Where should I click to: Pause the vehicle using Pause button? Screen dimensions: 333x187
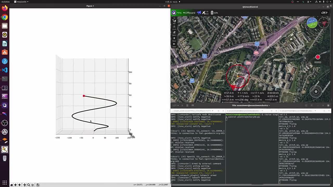click(174, 38)
